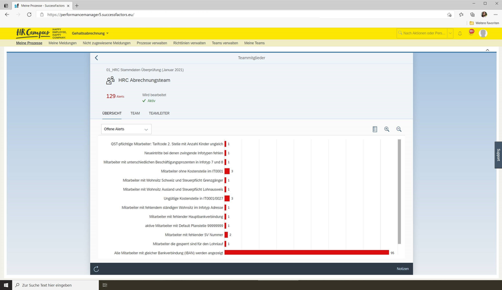The height and width of the screenshot is (290, 502).
Task: Switch to the ÜBERSICHT tab
Action: 112,113
